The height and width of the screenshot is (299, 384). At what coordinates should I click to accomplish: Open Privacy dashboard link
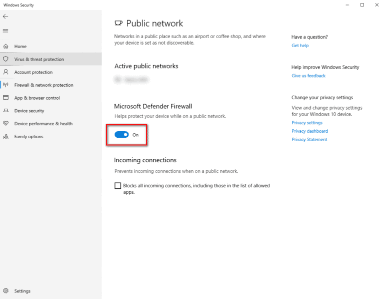(x=309, y=131)
